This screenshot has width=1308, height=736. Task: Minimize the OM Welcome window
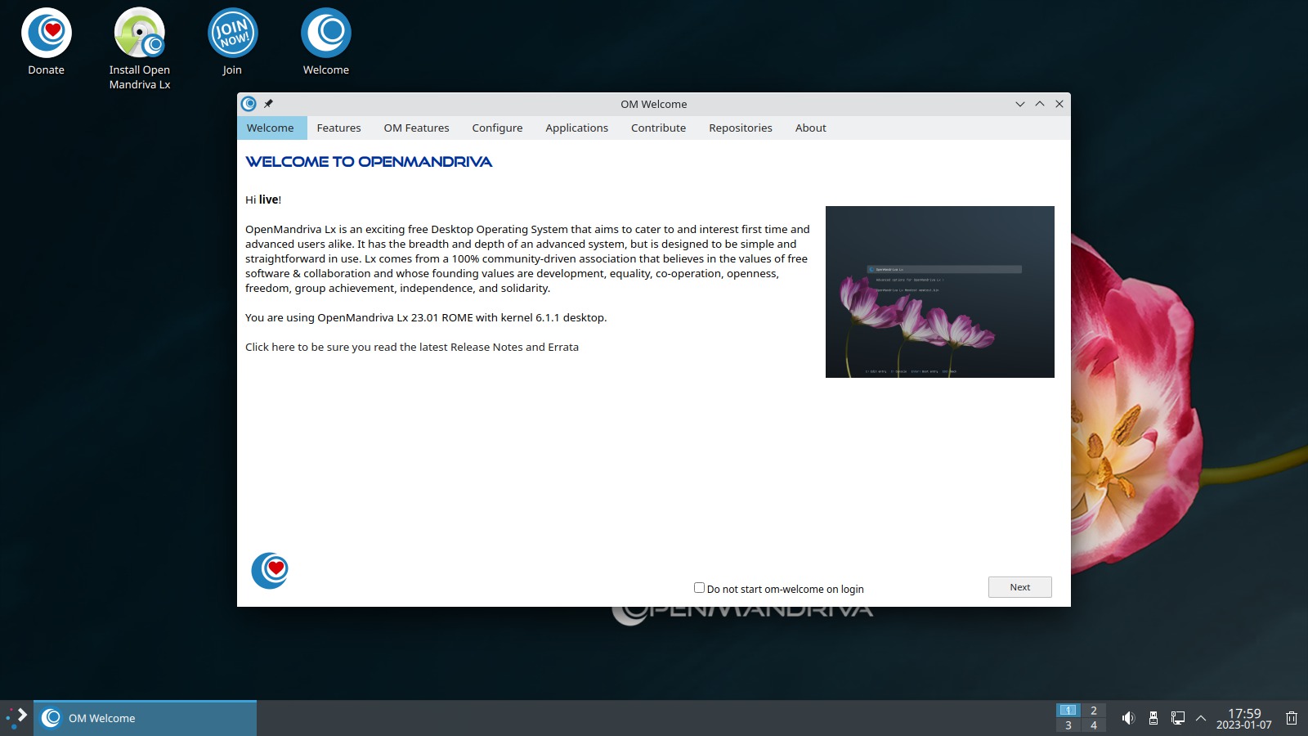(1020, 104)
